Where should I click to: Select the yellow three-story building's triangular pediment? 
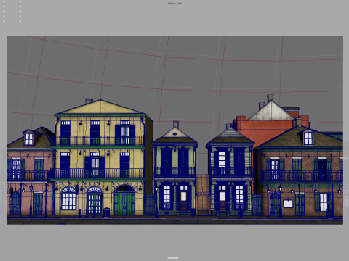pos(100,107)
